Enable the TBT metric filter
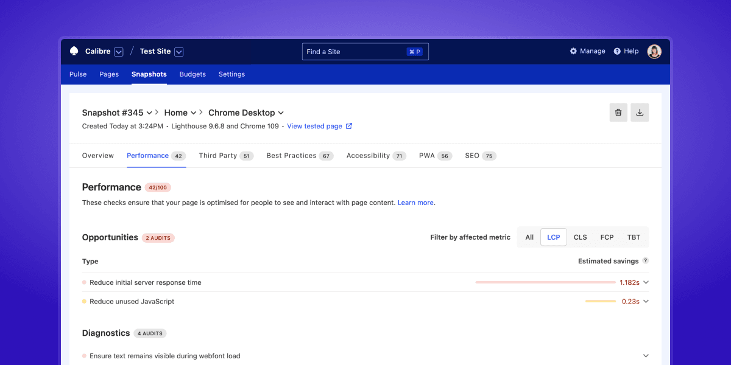Viewport: 731px width, 365px height. pos(634,237)
